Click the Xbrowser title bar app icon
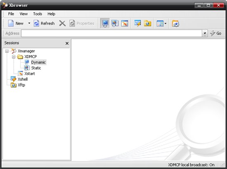This screenshot has height=169, width=227. [5, 5]
